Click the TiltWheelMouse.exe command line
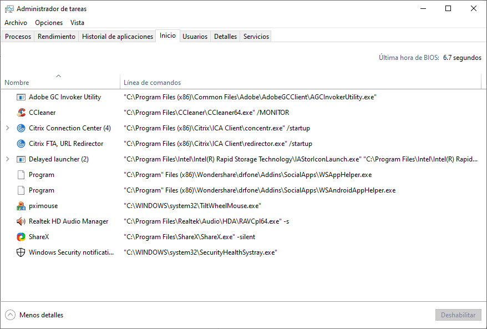This screenshot has height=329, width=487. pyautogui.click(x=192, y=206)
